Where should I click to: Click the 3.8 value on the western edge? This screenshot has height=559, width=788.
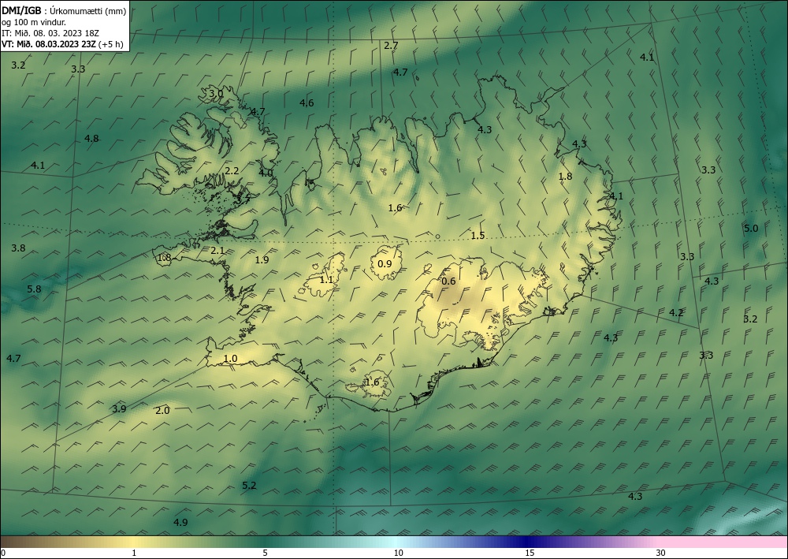(x=18, y=248)
